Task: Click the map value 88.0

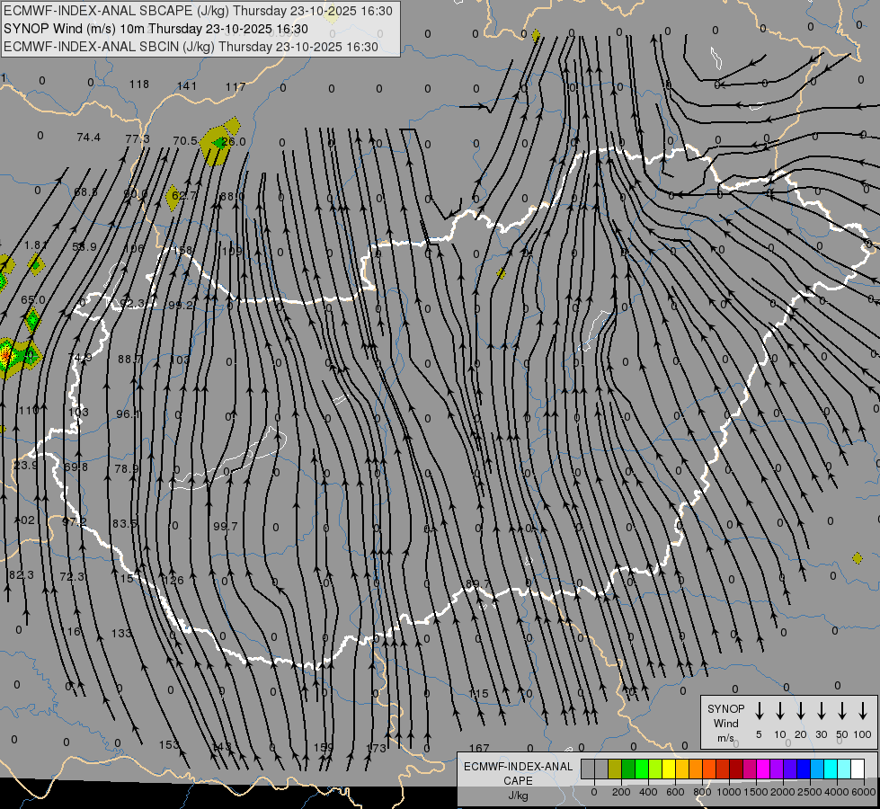Action: [232, 197]
